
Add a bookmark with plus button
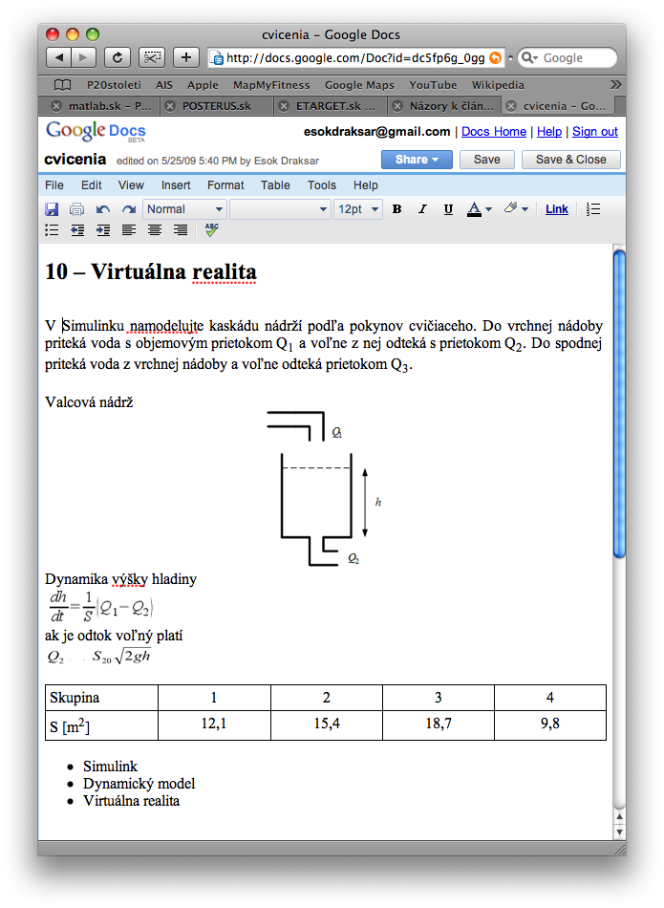point(186,58)
